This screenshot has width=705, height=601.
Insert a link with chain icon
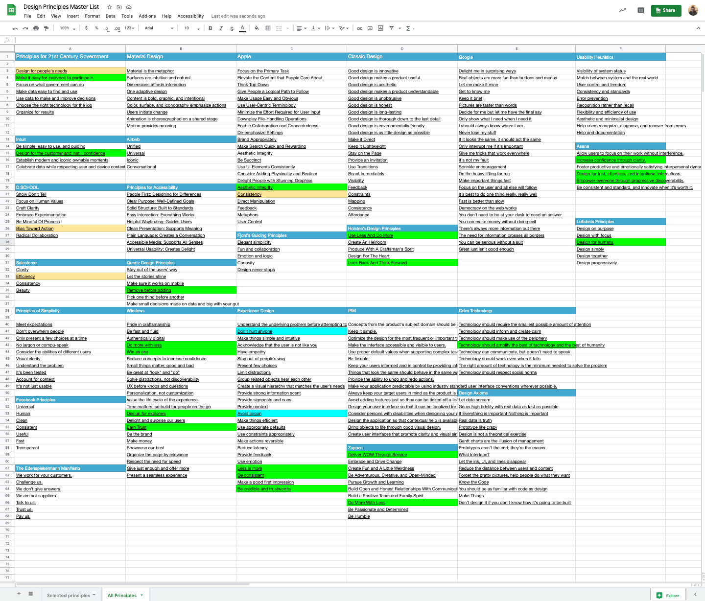point(359,28)
